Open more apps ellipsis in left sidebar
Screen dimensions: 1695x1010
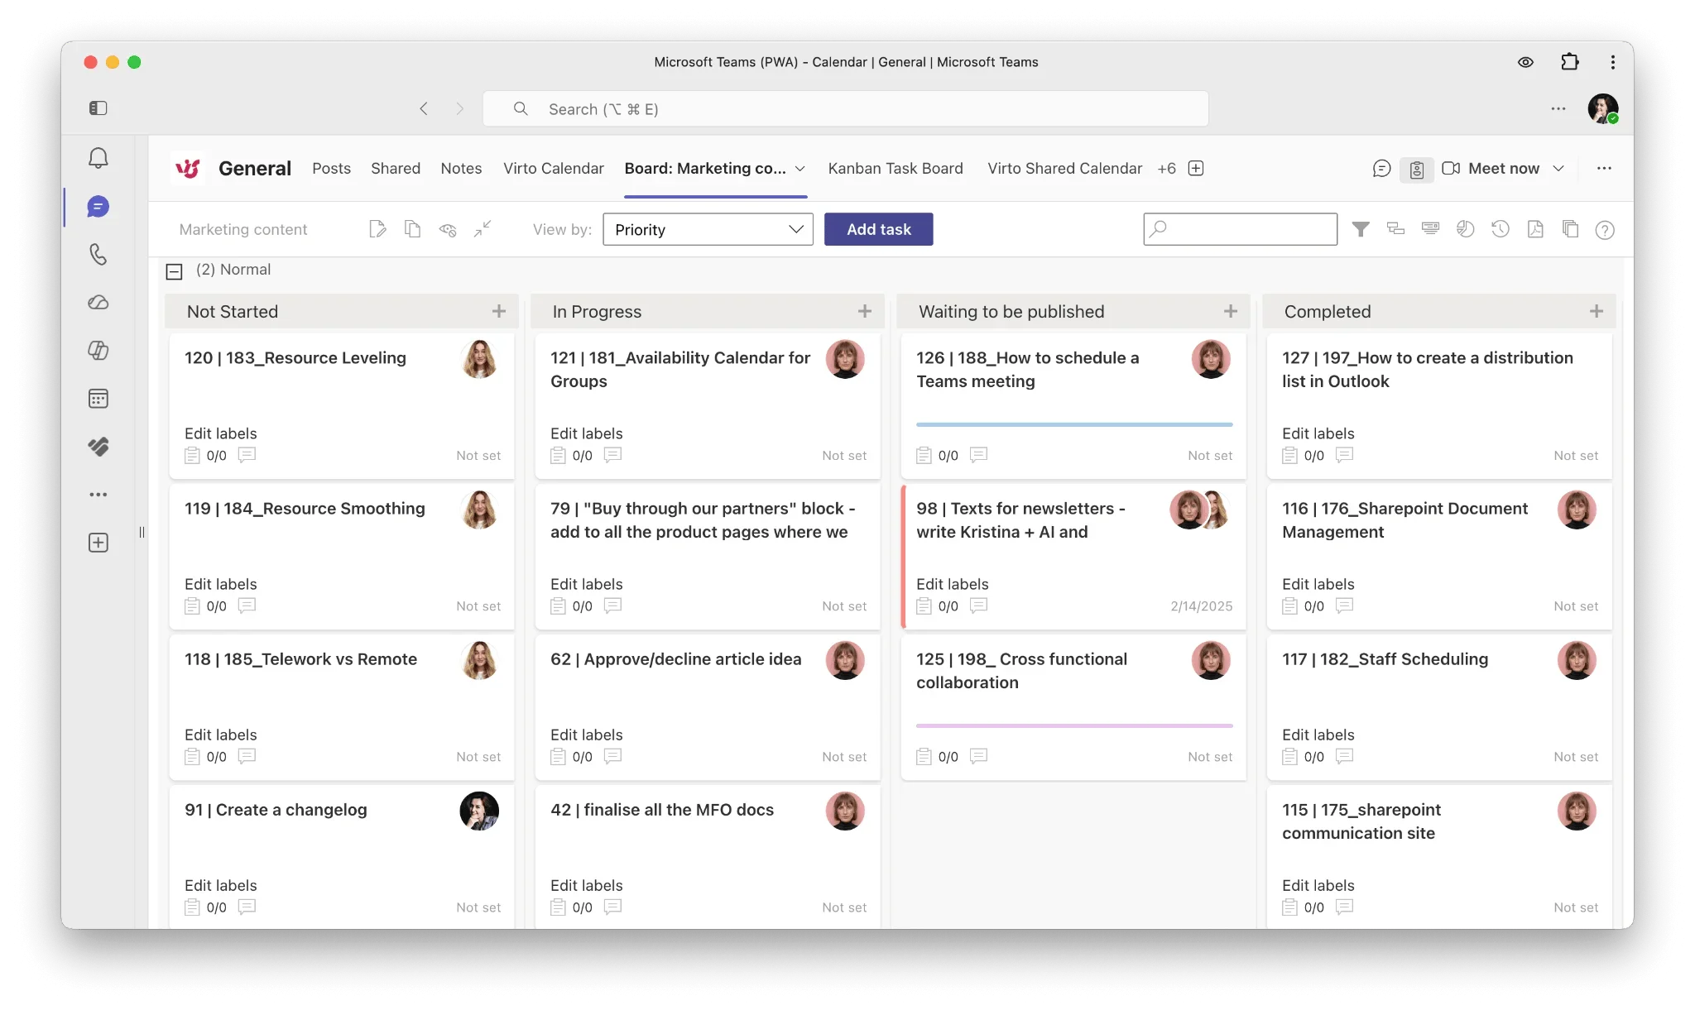(98, 495)
